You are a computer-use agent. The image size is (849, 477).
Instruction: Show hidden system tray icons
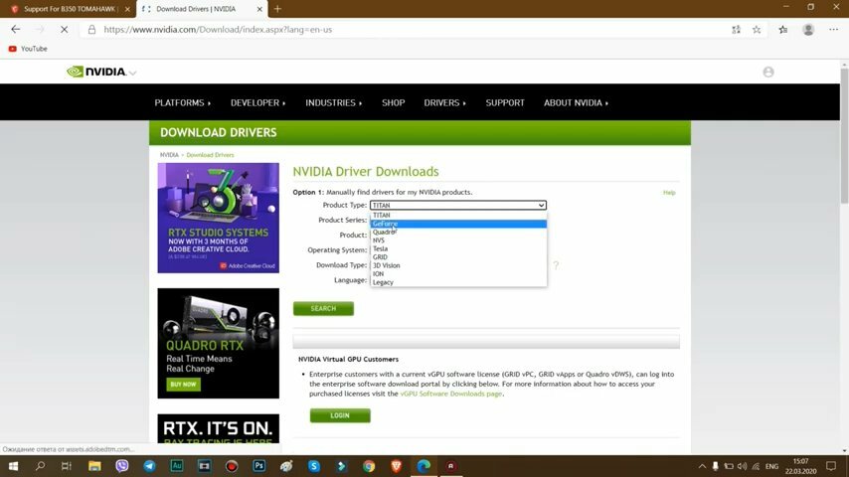click(702, 466)
